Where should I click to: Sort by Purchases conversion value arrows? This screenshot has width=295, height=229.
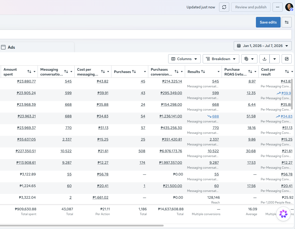(x=176, y=71)
